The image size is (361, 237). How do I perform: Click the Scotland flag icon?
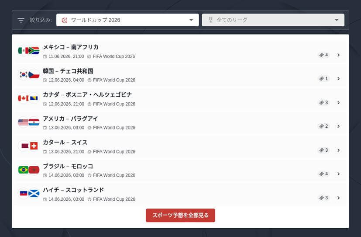pos(34,193)
